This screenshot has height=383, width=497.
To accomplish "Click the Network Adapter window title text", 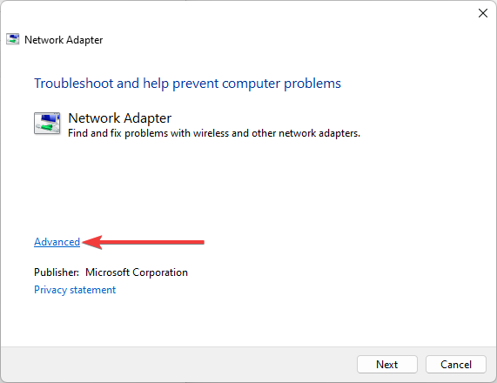I will pos(64,40).
